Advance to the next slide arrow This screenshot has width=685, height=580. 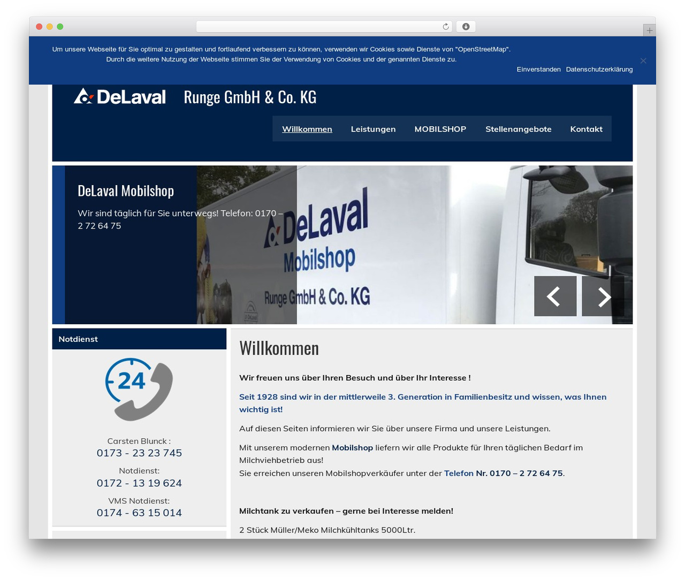click(603, 296)
